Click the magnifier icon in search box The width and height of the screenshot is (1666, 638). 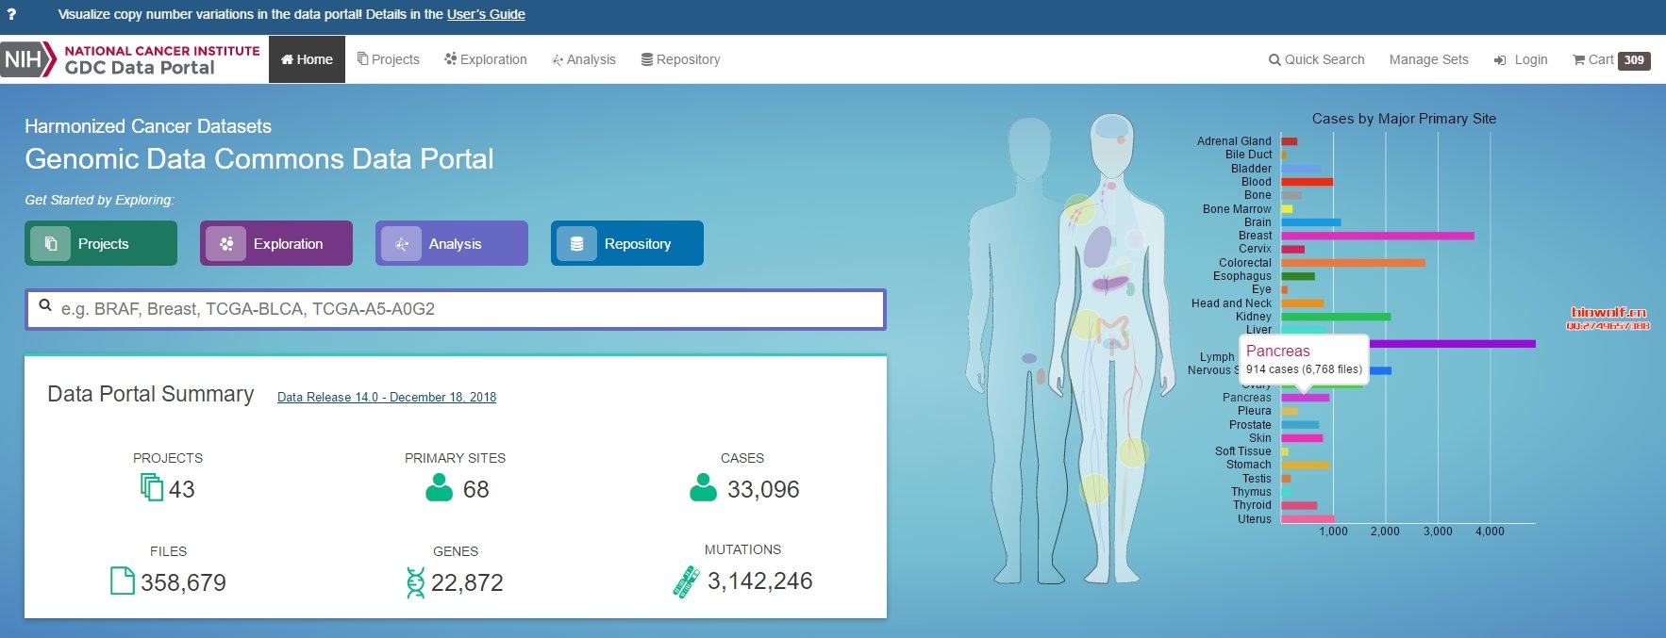44,305
